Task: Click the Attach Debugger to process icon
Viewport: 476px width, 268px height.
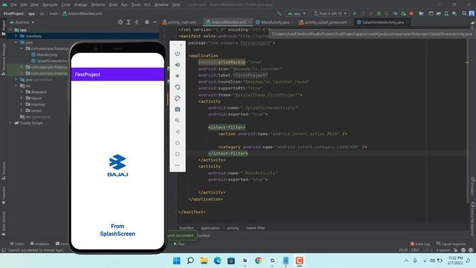Action: click(x=403, y=13)
